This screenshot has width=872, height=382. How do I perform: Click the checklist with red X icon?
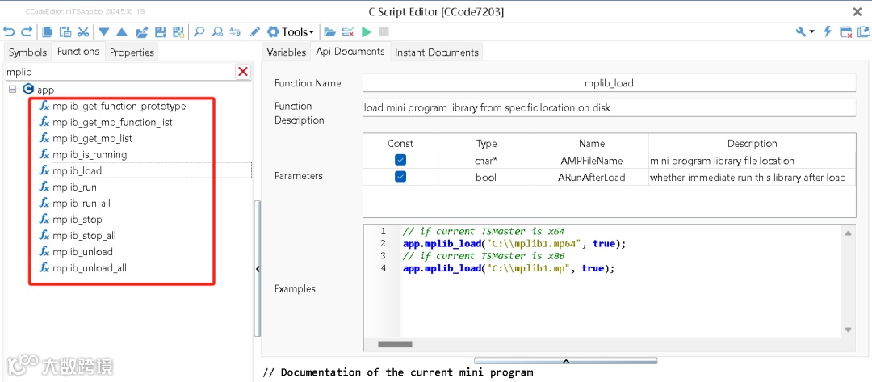click(348, 31)
